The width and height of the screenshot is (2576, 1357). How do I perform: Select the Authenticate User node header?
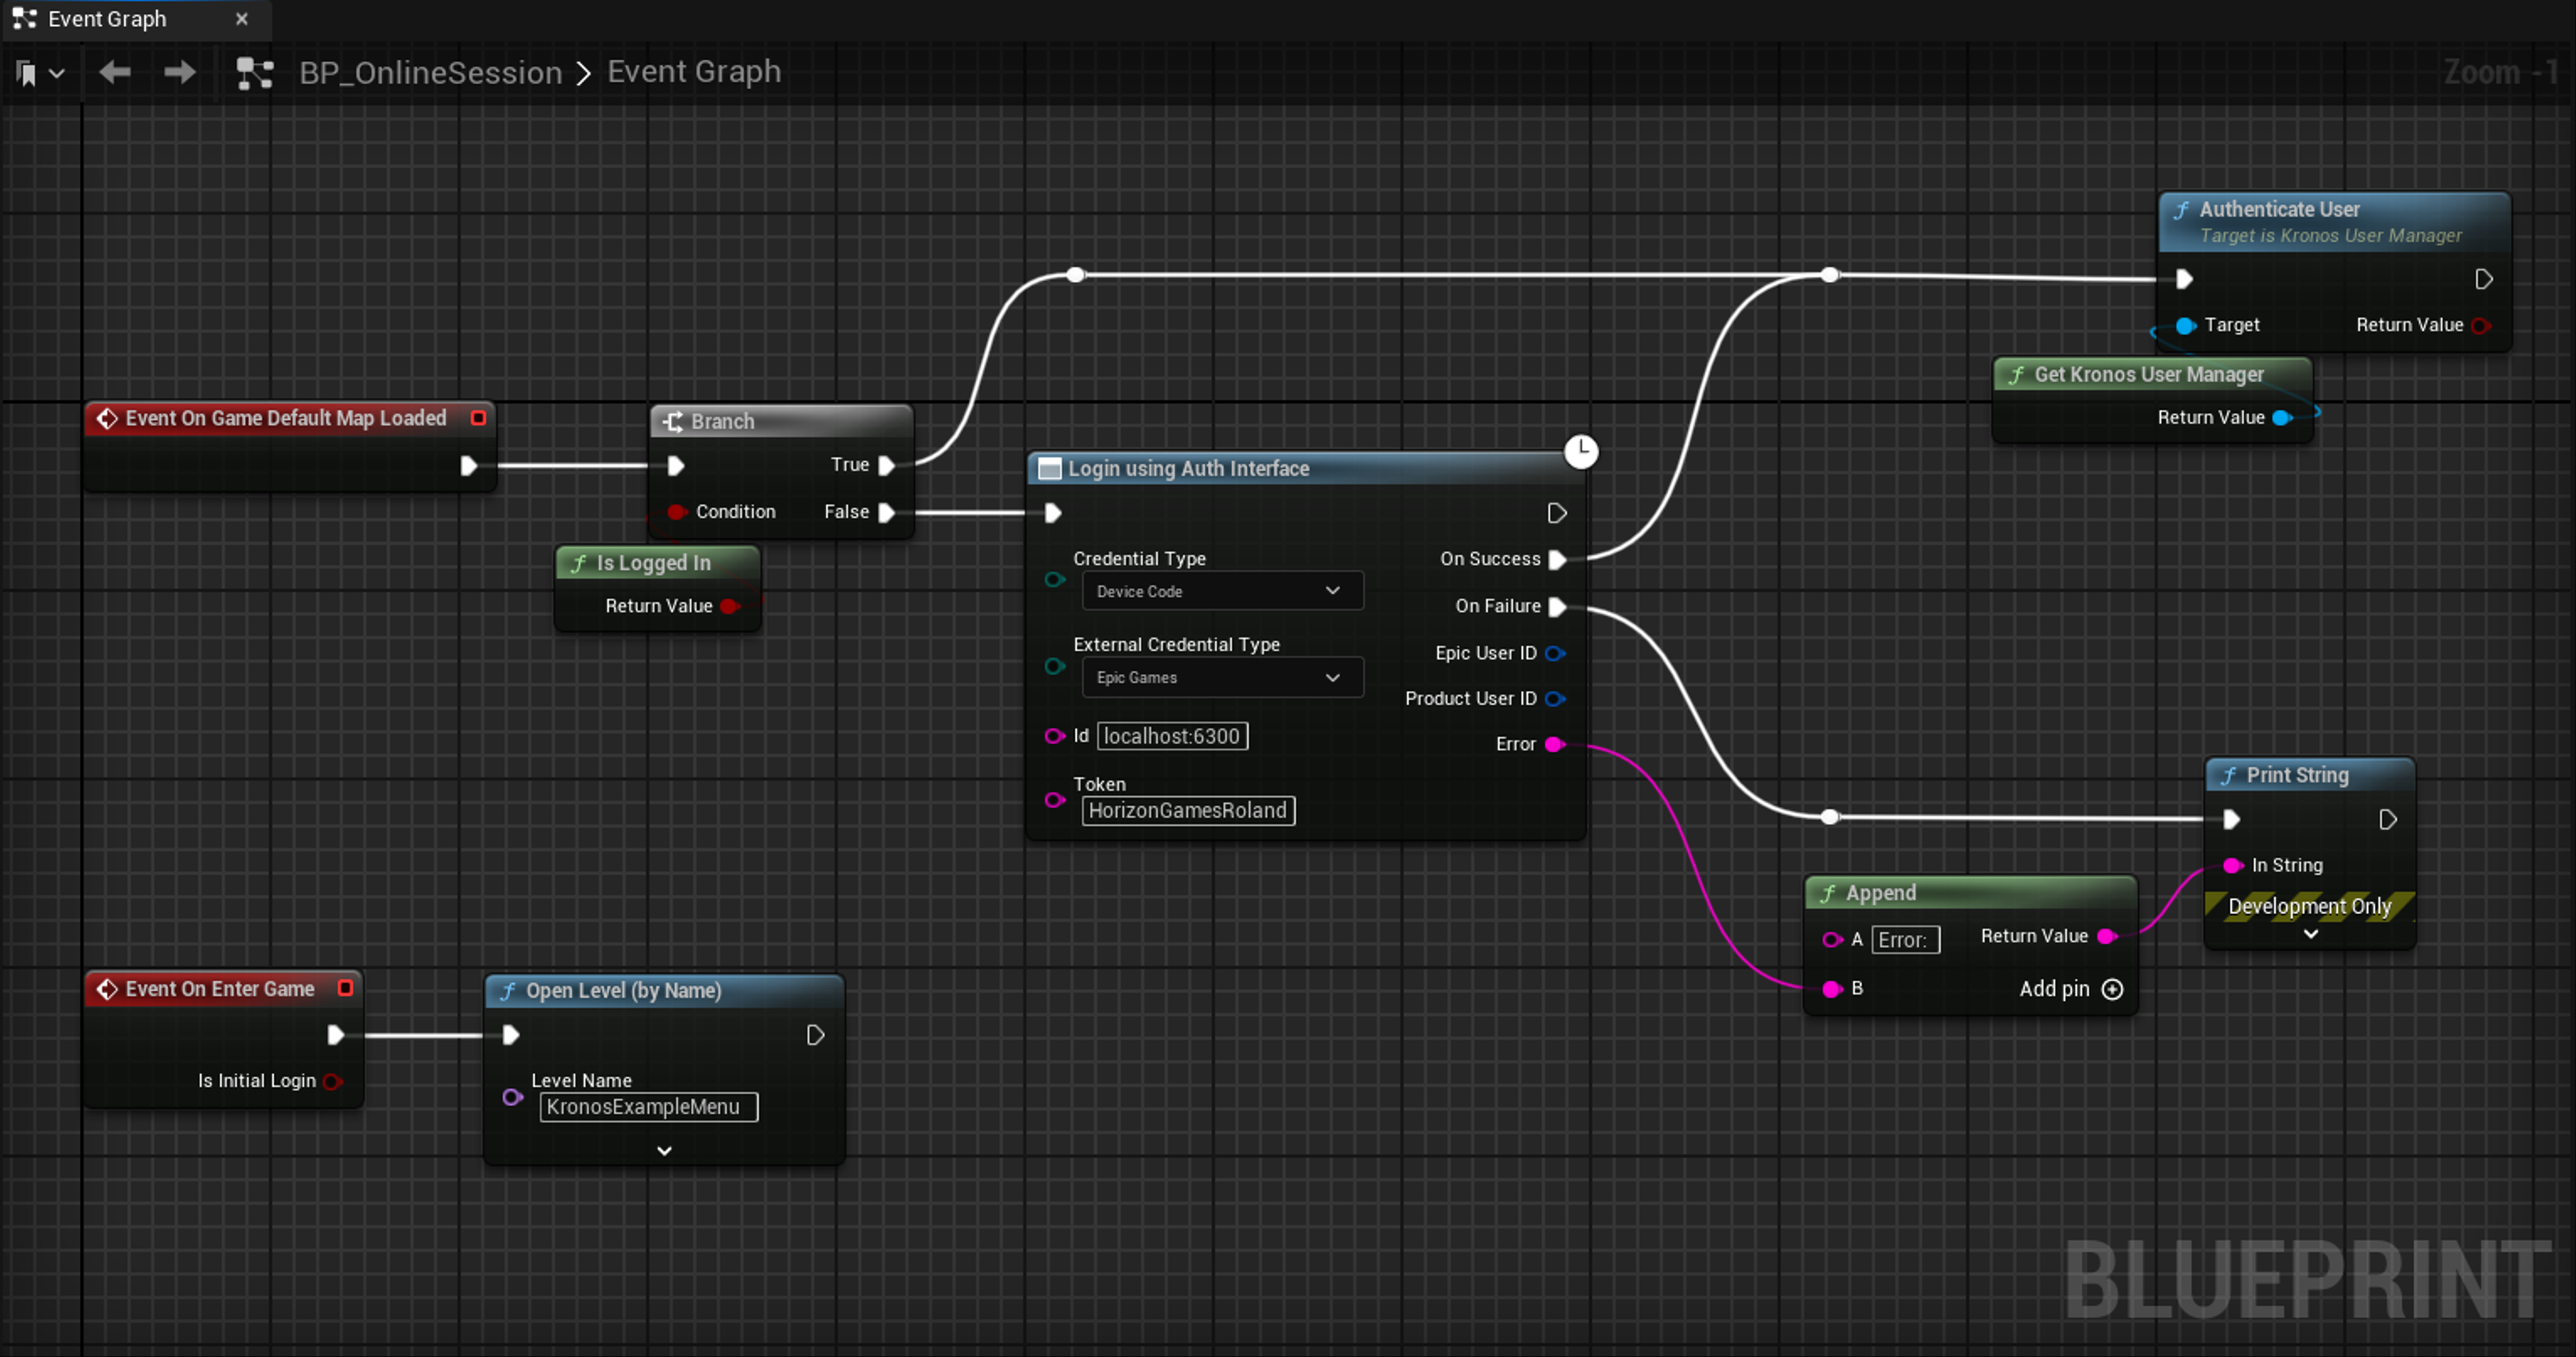(x=2334, y=222)
